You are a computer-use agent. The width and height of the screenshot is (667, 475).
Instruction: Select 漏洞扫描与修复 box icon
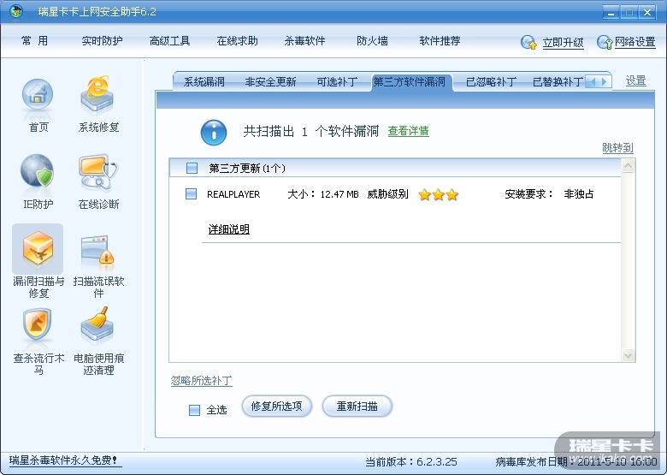click(x=38, y=248)
